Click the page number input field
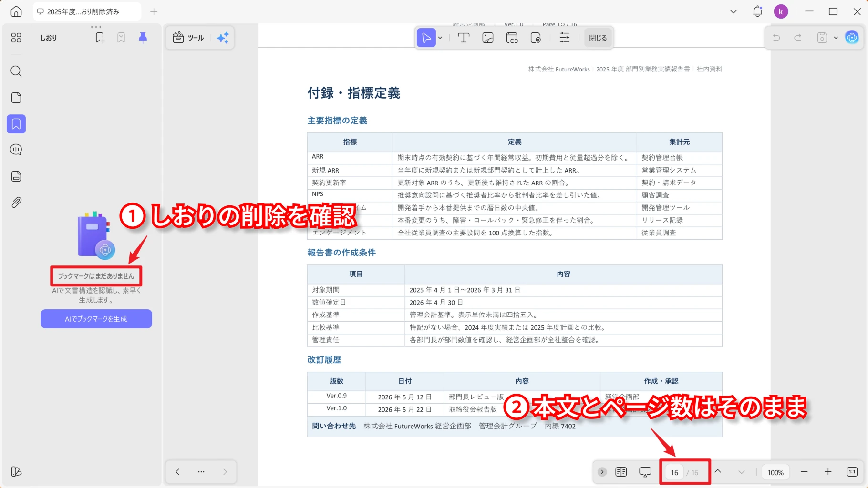 click(674, 472)
